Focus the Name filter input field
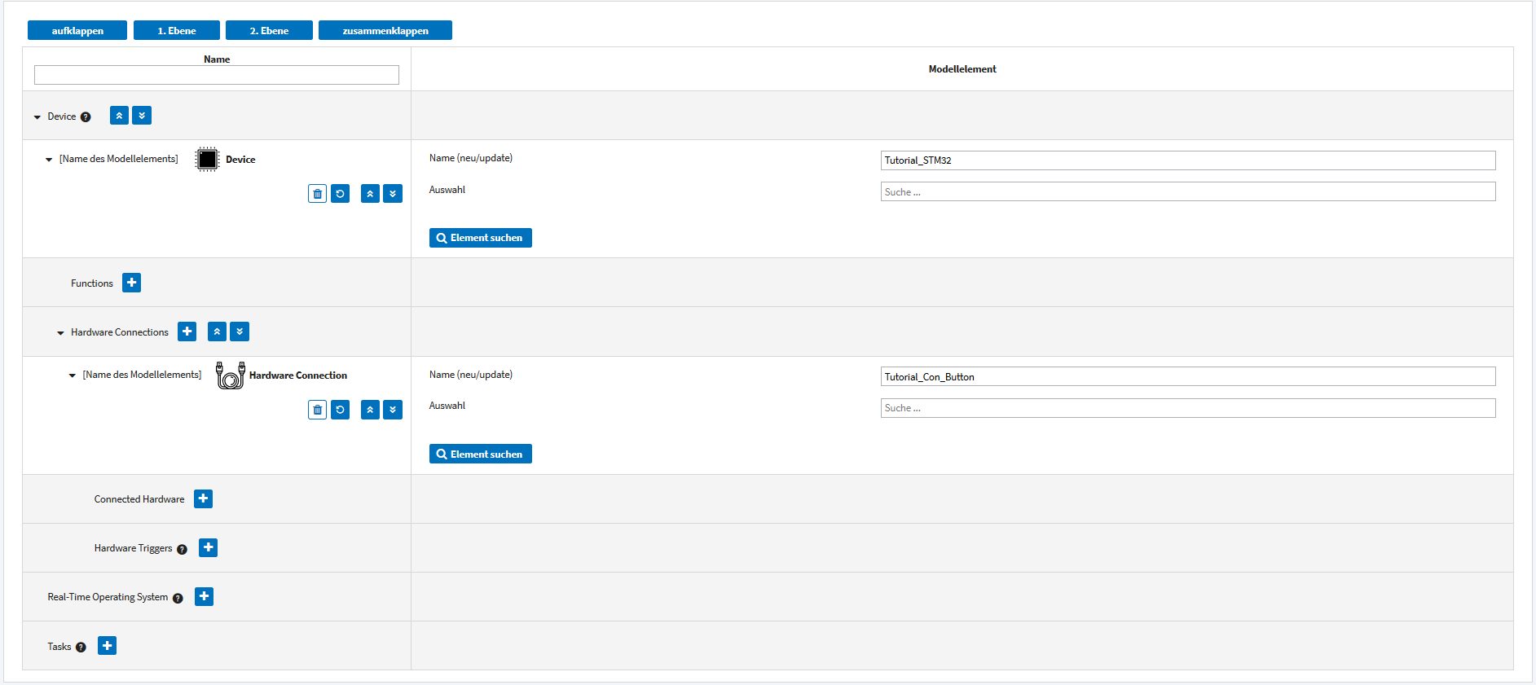The width and height of the screenshot is (1536, 685). point(217,75)
